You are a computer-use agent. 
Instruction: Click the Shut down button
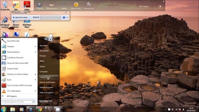(x=44, y=102)
